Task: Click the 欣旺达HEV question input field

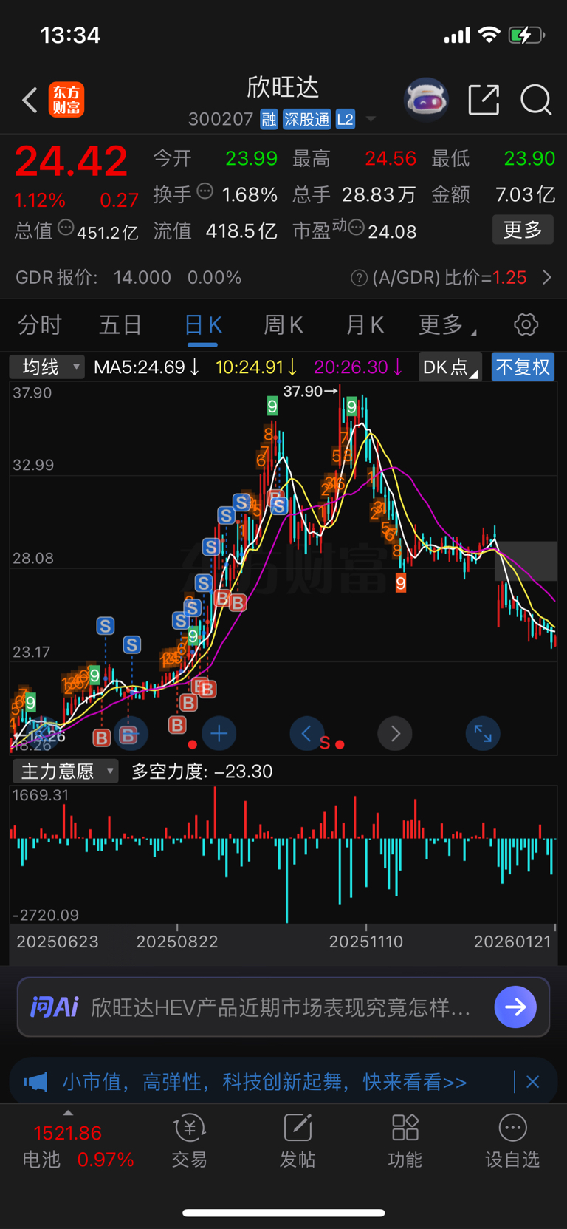Action: 283,1007
